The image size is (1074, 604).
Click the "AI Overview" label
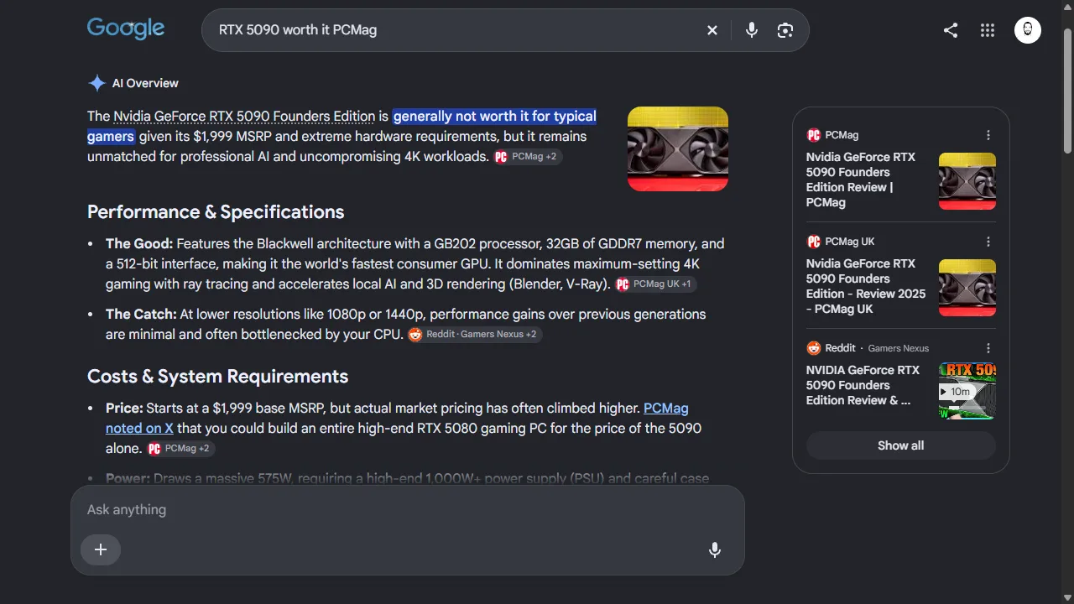145,83
